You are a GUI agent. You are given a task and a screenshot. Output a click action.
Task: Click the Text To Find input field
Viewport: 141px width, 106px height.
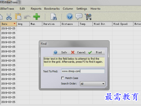point(83,71)
